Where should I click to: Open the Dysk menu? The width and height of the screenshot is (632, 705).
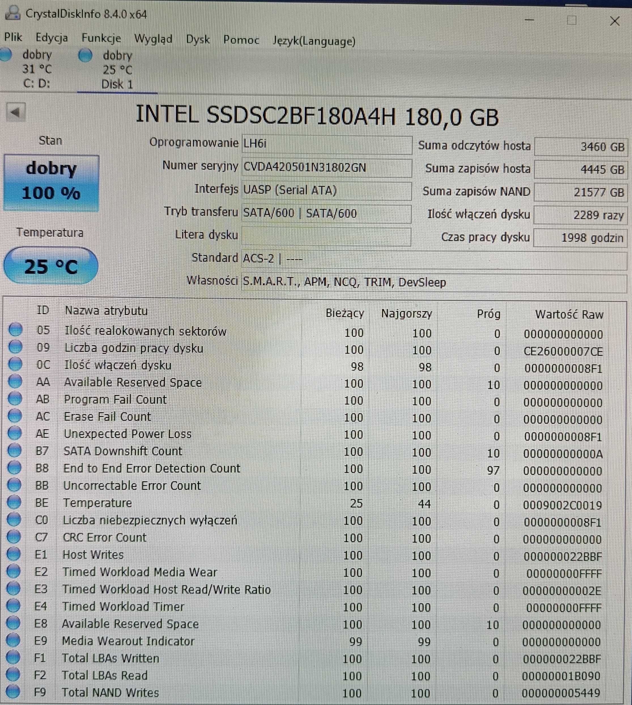(198, 40)
